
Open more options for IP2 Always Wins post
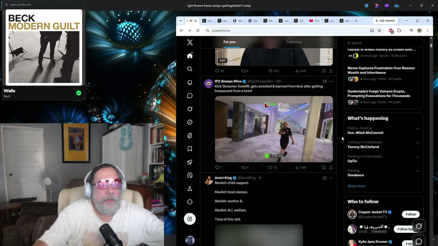(x=331, y=82)
